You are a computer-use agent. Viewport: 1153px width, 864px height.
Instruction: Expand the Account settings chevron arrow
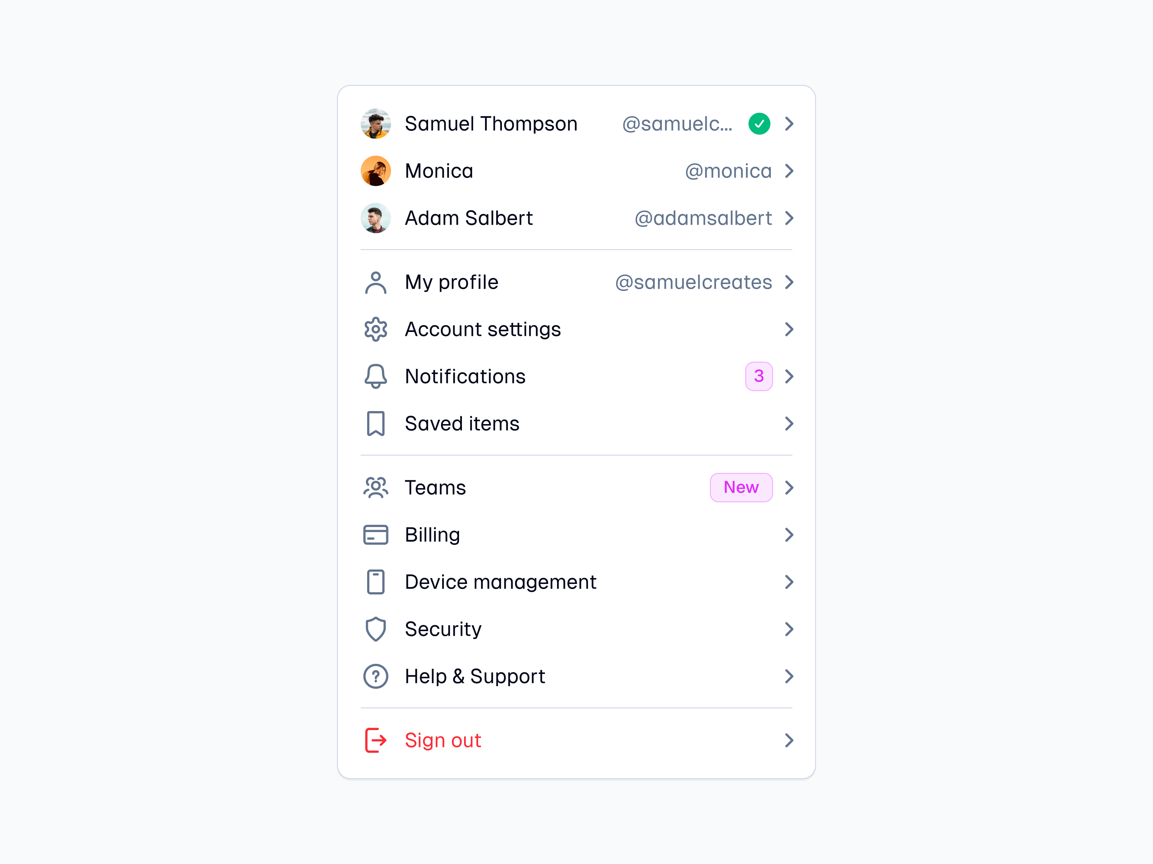[x=789, y=330]
